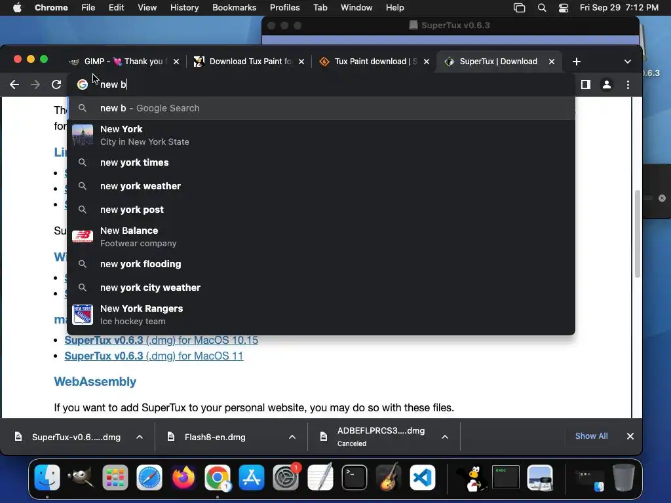
Task: Open Google Chrome from the Dock
Action: click(218, 477)
